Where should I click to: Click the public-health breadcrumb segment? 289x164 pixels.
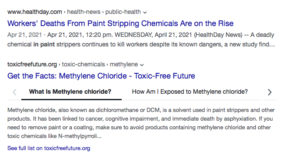click(123, 12)
